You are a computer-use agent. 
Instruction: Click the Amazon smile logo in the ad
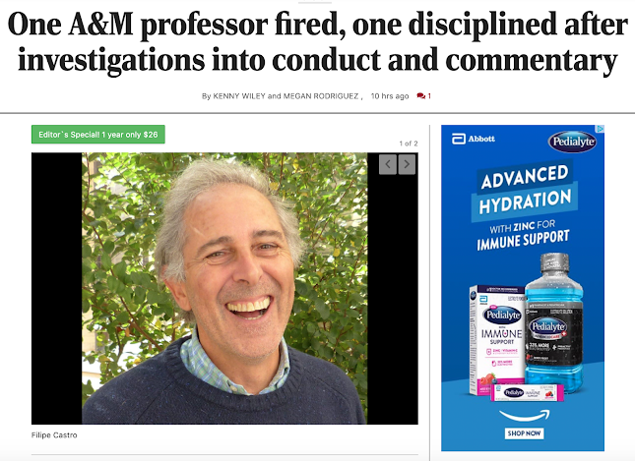coord(525,416)
